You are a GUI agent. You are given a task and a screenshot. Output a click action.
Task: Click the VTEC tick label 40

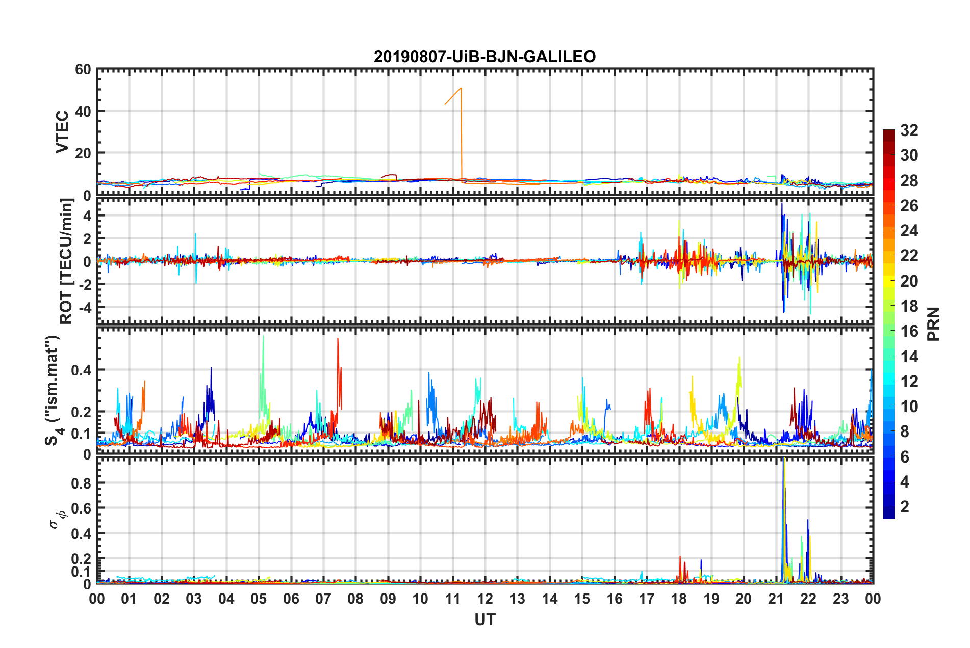coord(83,112)
